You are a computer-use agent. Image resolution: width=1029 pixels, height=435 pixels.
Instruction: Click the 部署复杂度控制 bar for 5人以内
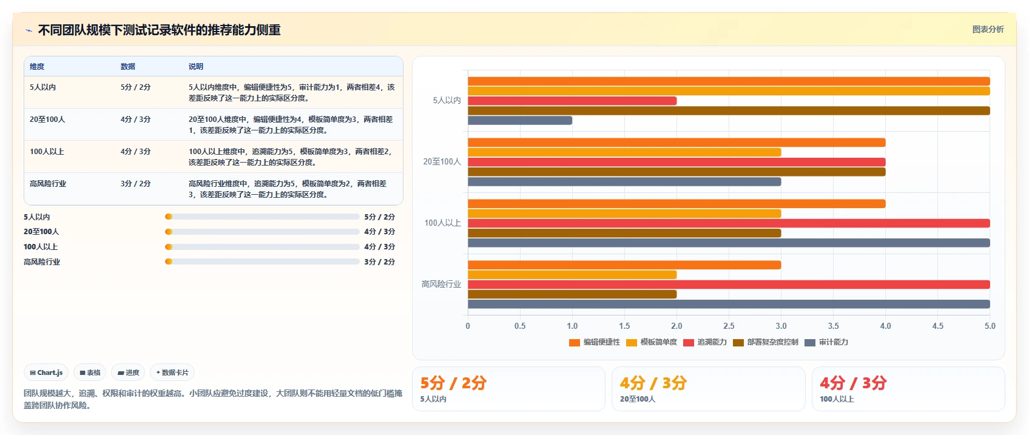[729, 111]
